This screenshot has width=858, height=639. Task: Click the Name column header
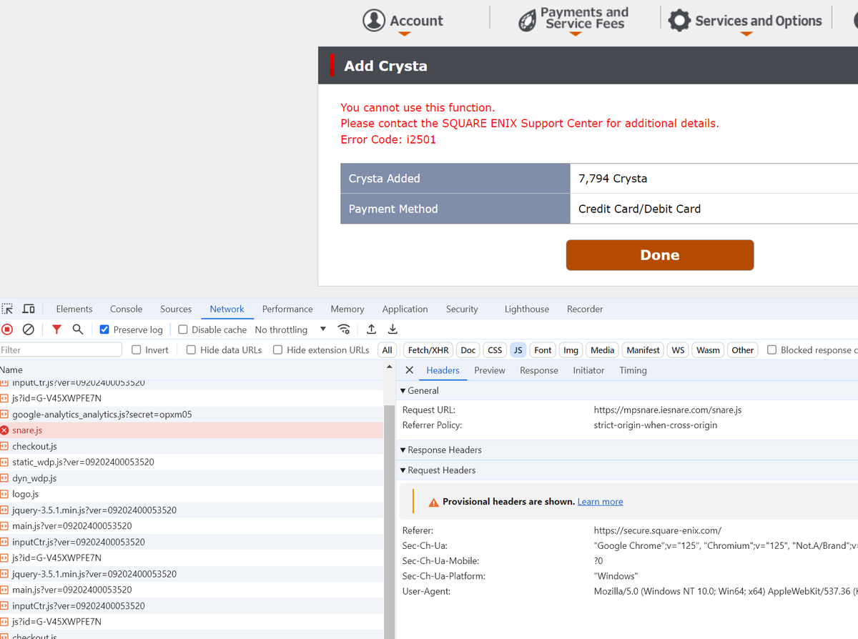(x=192, y=370)
